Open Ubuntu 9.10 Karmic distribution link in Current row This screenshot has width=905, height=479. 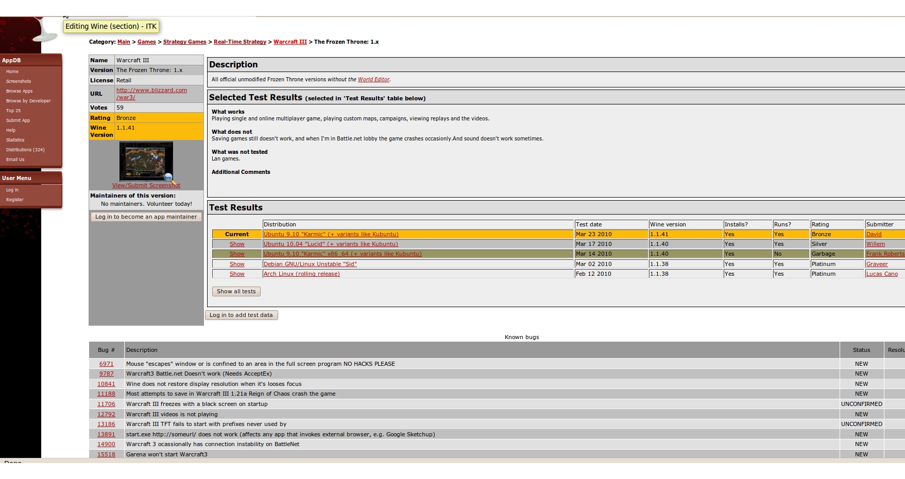(331, 235)
